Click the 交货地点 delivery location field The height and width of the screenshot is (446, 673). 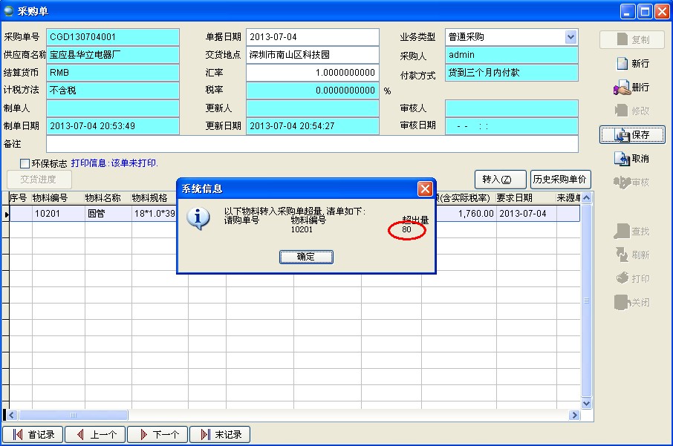[x=312, y=55]
